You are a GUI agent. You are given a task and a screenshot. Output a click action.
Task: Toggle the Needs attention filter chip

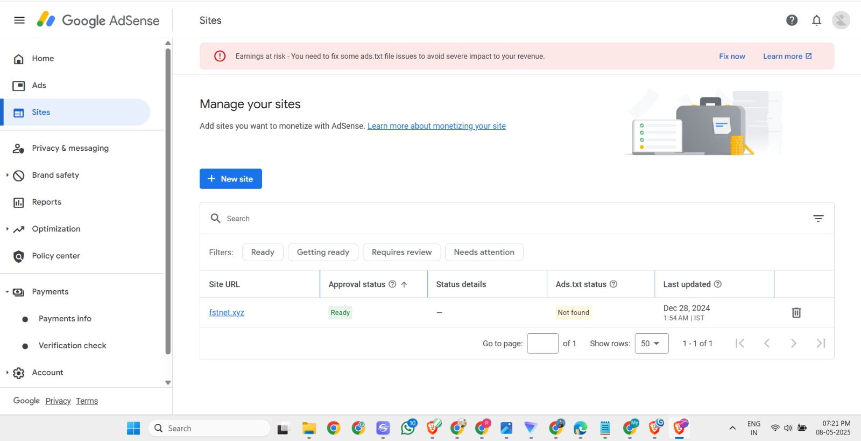pos(484,252)
